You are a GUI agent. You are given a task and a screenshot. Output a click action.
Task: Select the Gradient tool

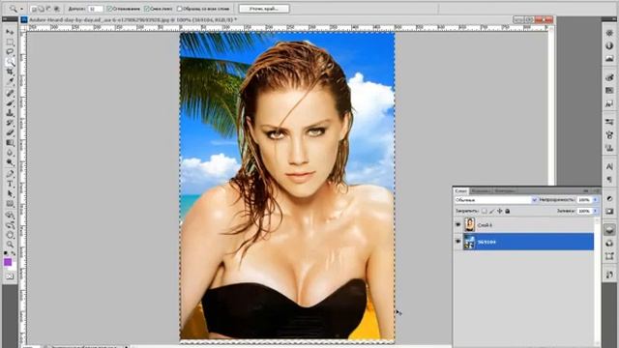tap(10, 143)
